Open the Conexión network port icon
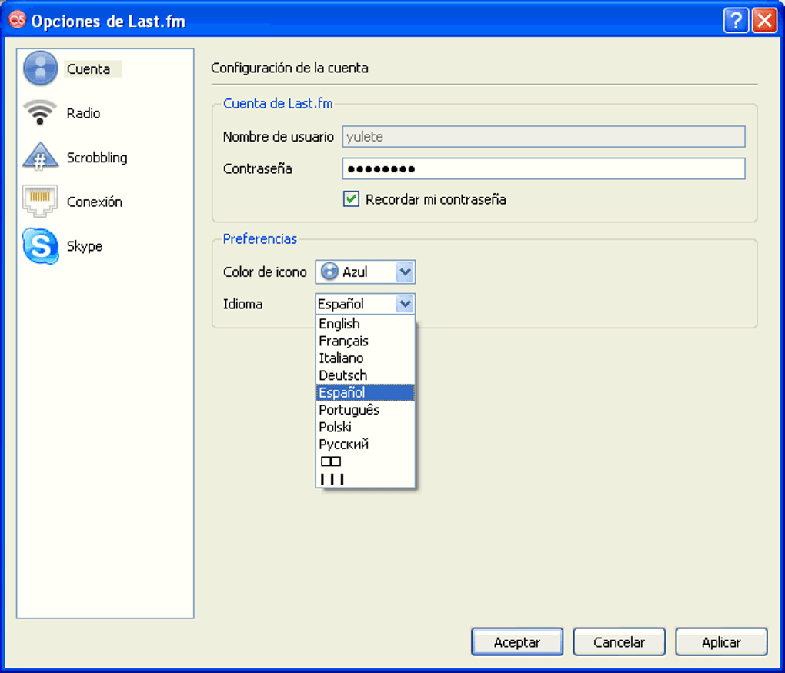Viewport: 785px width, 673px height. click(40, 201)
